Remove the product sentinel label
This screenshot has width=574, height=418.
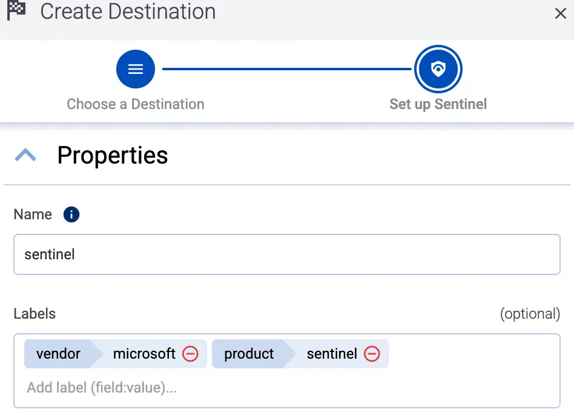tap(372, 354)
